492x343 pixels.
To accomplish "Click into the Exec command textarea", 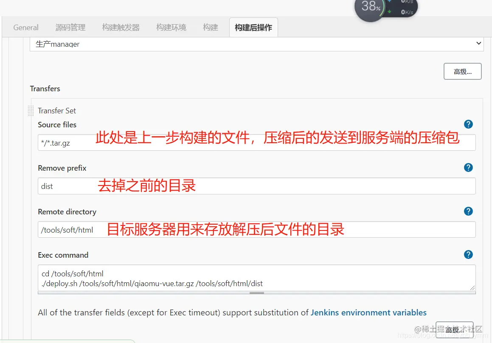I will [257, 278].
